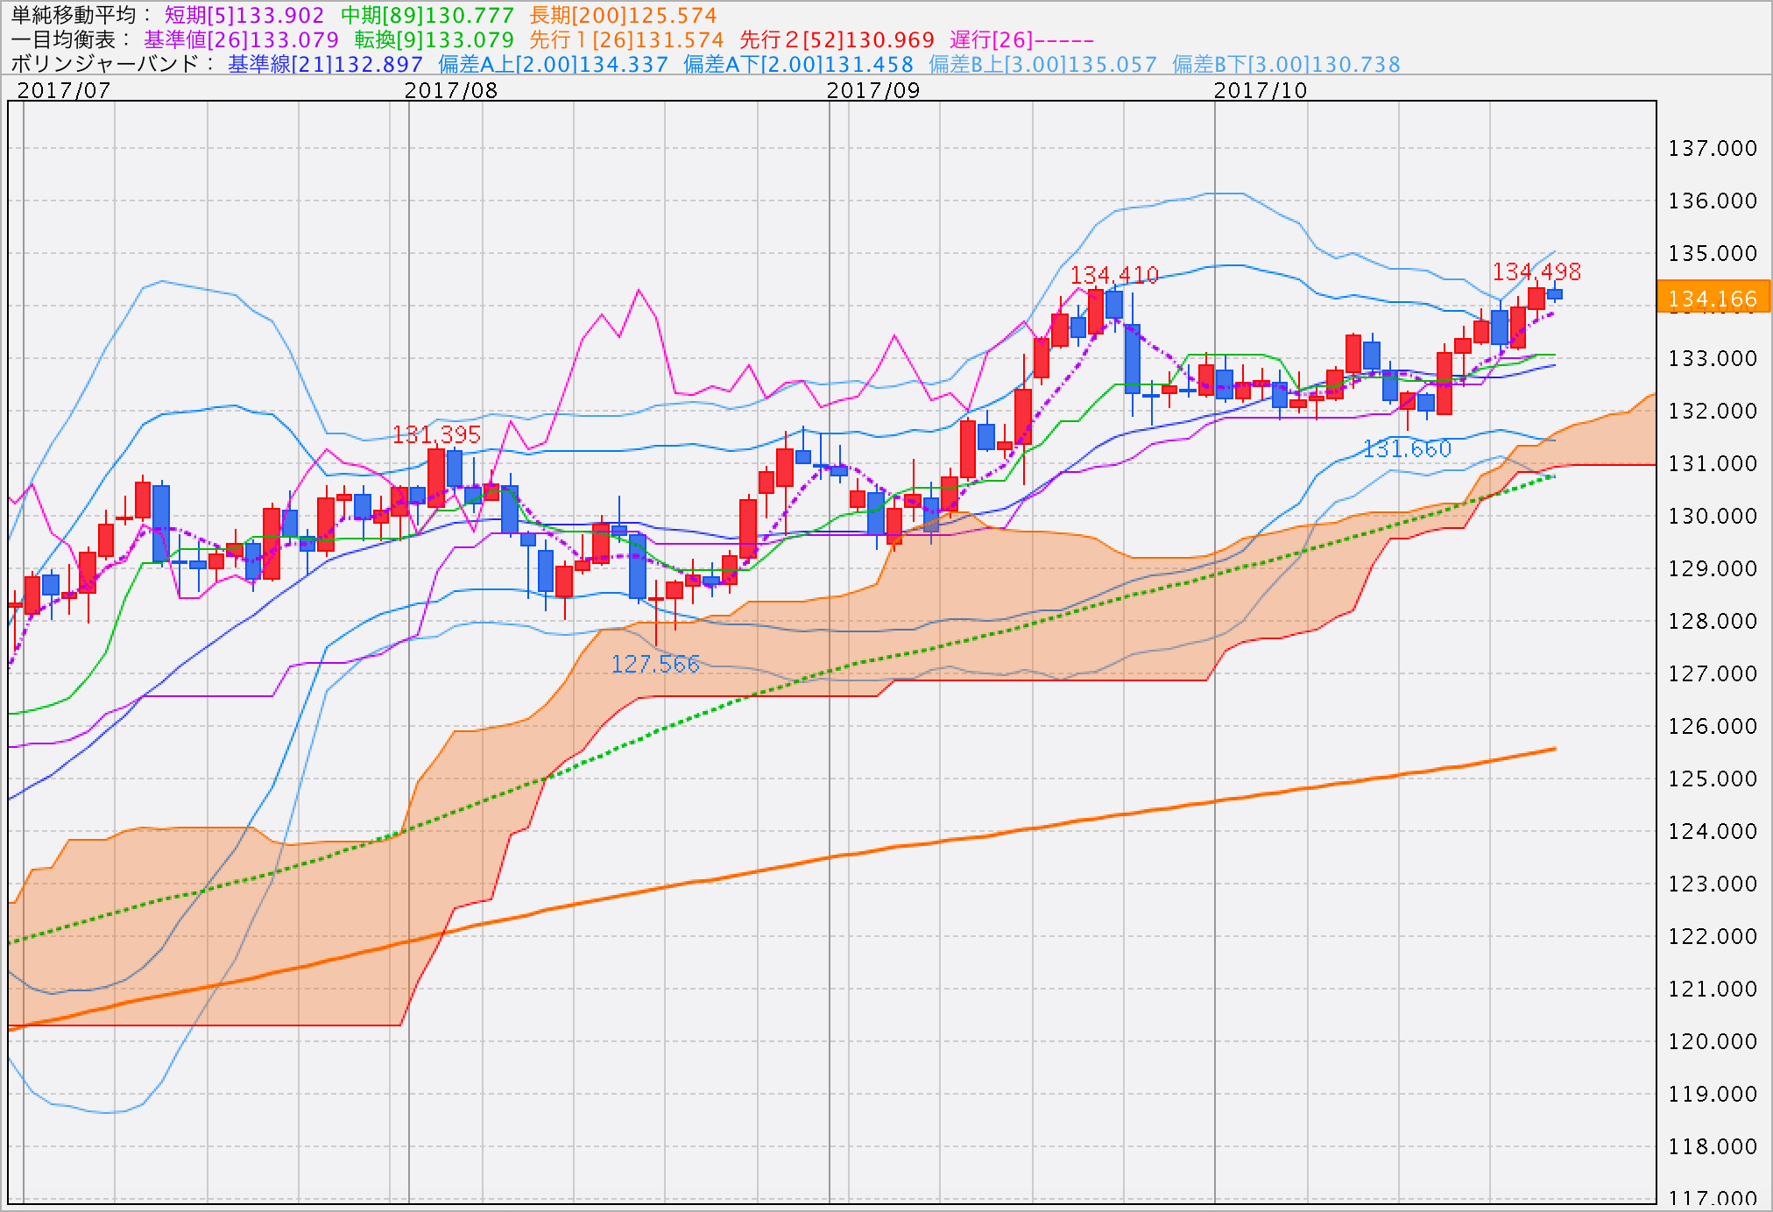Viewport: 1773px width, 1212px height.
Task: Click the current price tag 134.166
Action: pos(1713,297)
